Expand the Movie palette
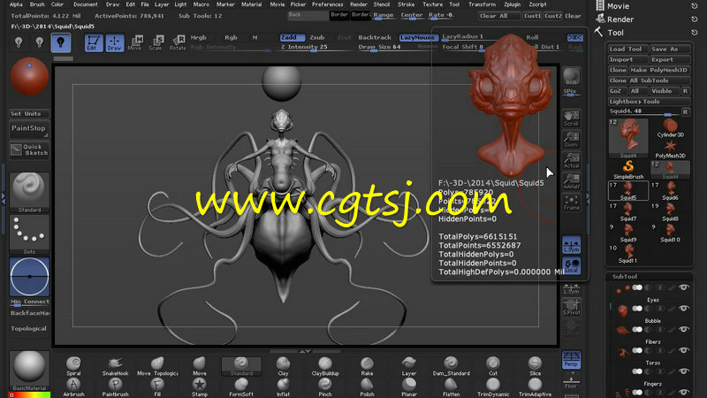This screenshot has height=398, width=707. point(618,6)
